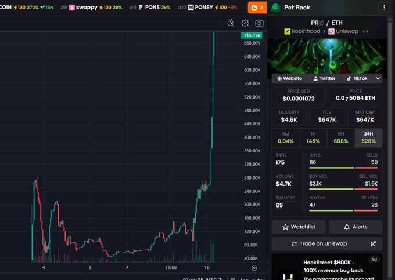
Task: Click the SELLERS value 26
Action: [374, 205]
